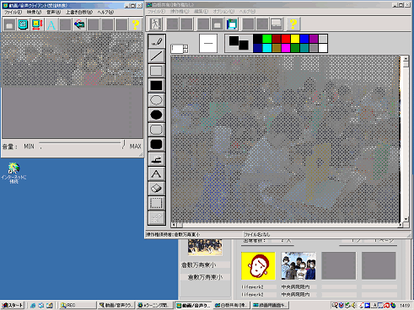Select the eraser tool
Screen dimensions: 414x310
click(157, 188)
